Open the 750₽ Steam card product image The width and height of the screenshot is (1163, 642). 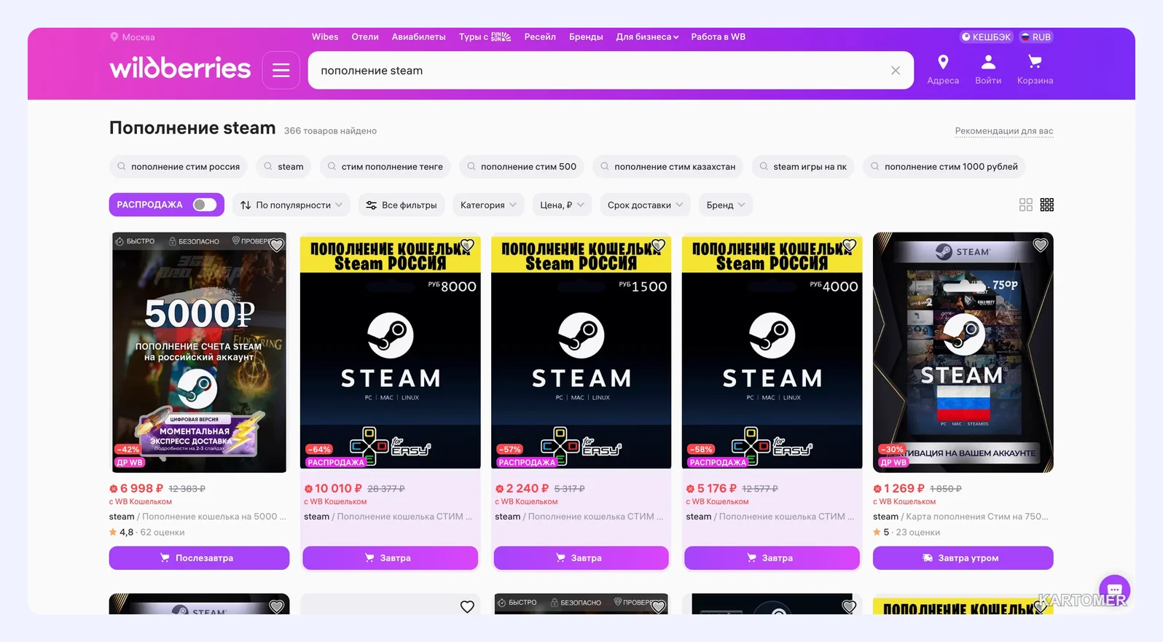[963, 352]
